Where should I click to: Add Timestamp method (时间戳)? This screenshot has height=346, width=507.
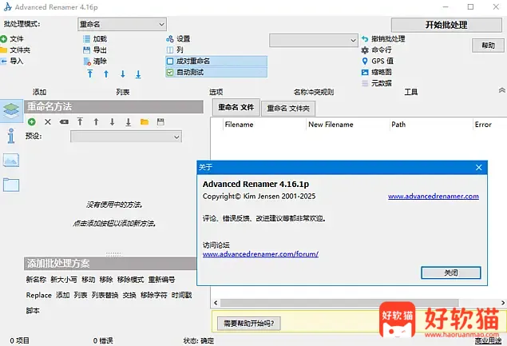(x=182, y=295)
